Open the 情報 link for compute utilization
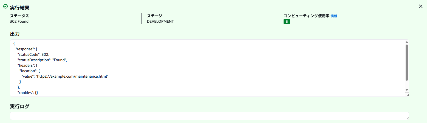 [334, 16]
